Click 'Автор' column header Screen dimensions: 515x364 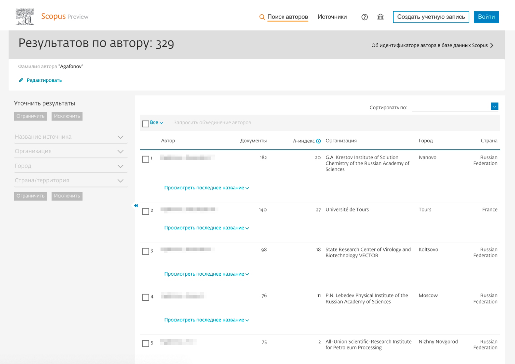(168, 141)
